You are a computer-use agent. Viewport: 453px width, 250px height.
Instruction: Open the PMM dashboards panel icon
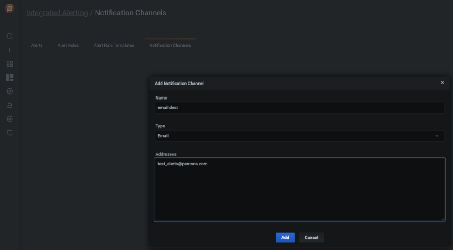(10, 77)
